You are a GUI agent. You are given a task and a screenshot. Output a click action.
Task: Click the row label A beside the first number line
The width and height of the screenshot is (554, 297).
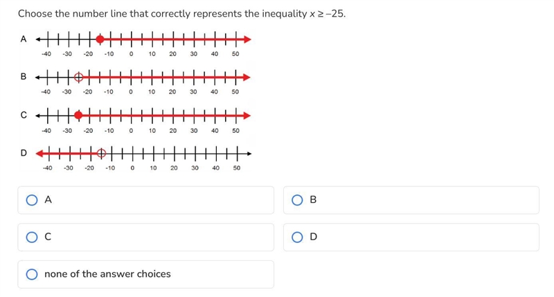point(24,39)
